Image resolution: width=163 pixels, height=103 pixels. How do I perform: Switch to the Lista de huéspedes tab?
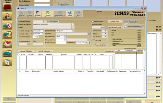tap(44, 51)
